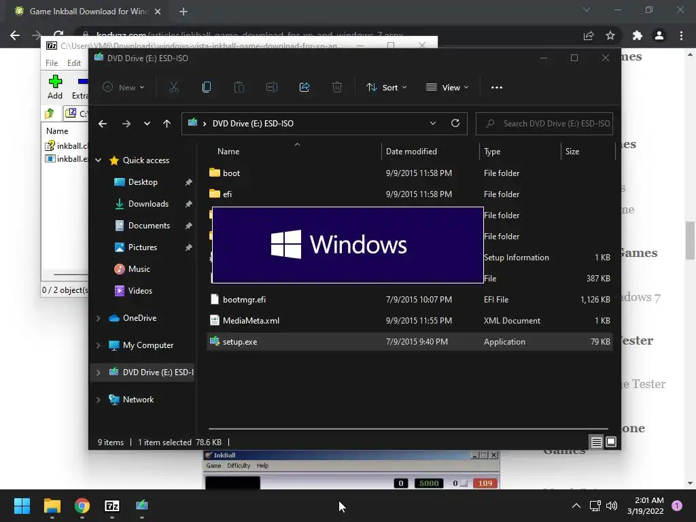Viewport: 696px width, 522px height.
Task: Click the Cut scissors icon in Explorer toolbar
Action: pyautogui.click(x=173, y=88)
